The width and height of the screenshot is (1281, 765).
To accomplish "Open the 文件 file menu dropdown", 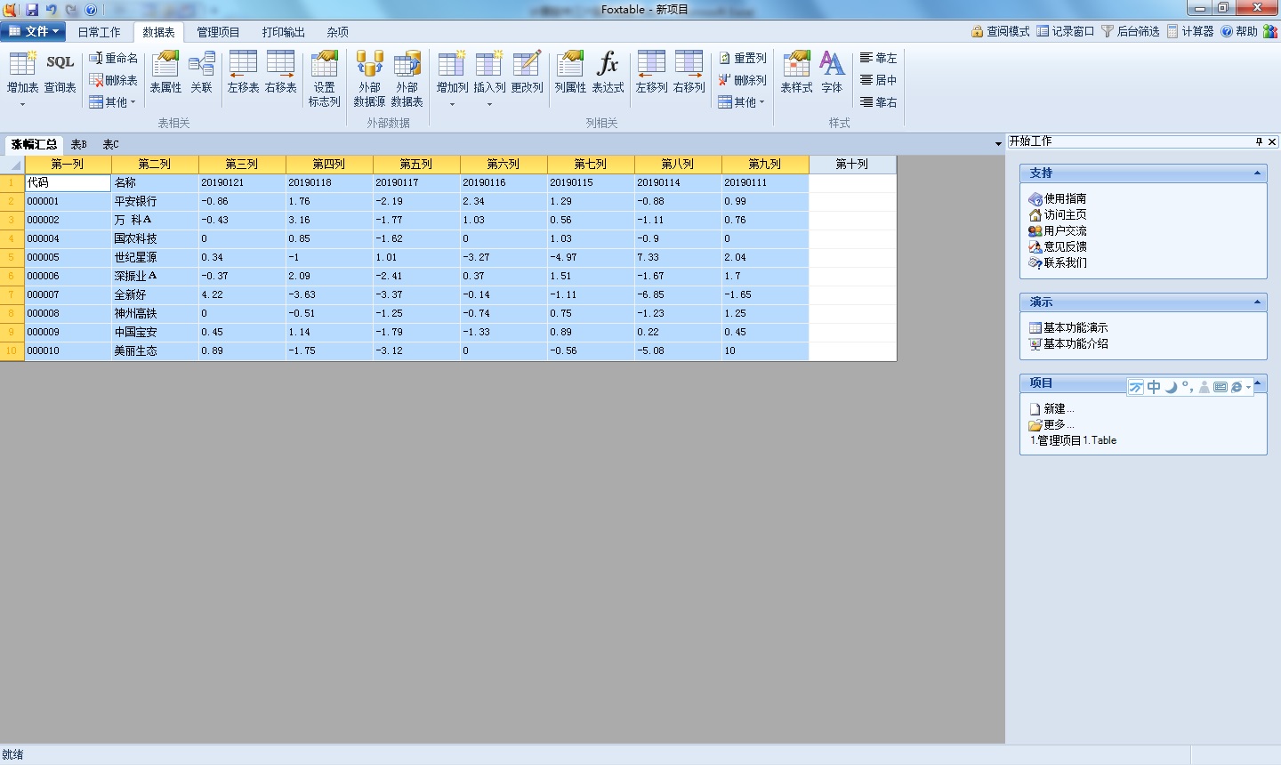I will [x=33, y=31].
